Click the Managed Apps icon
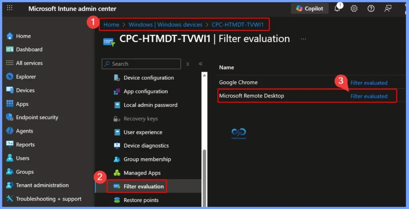 pos(117,173)
